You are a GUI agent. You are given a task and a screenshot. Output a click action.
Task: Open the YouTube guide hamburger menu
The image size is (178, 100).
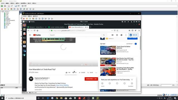click(30, 35)
